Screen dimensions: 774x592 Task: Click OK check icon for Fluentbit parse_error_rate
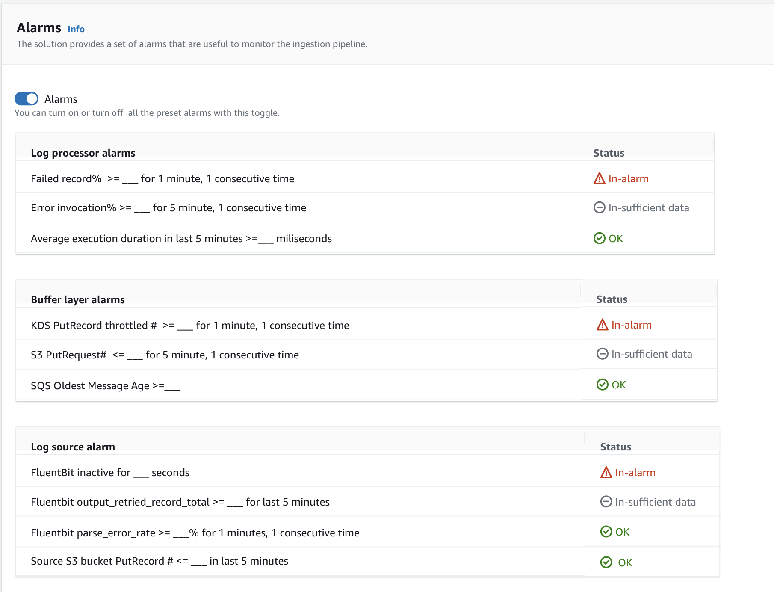coord(606,532)
